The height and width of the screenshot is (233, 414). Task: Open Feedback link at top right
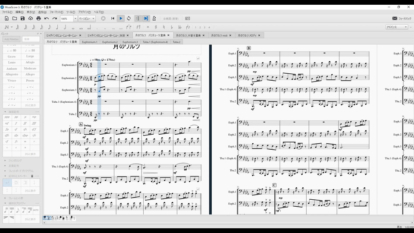click(402, 18)
